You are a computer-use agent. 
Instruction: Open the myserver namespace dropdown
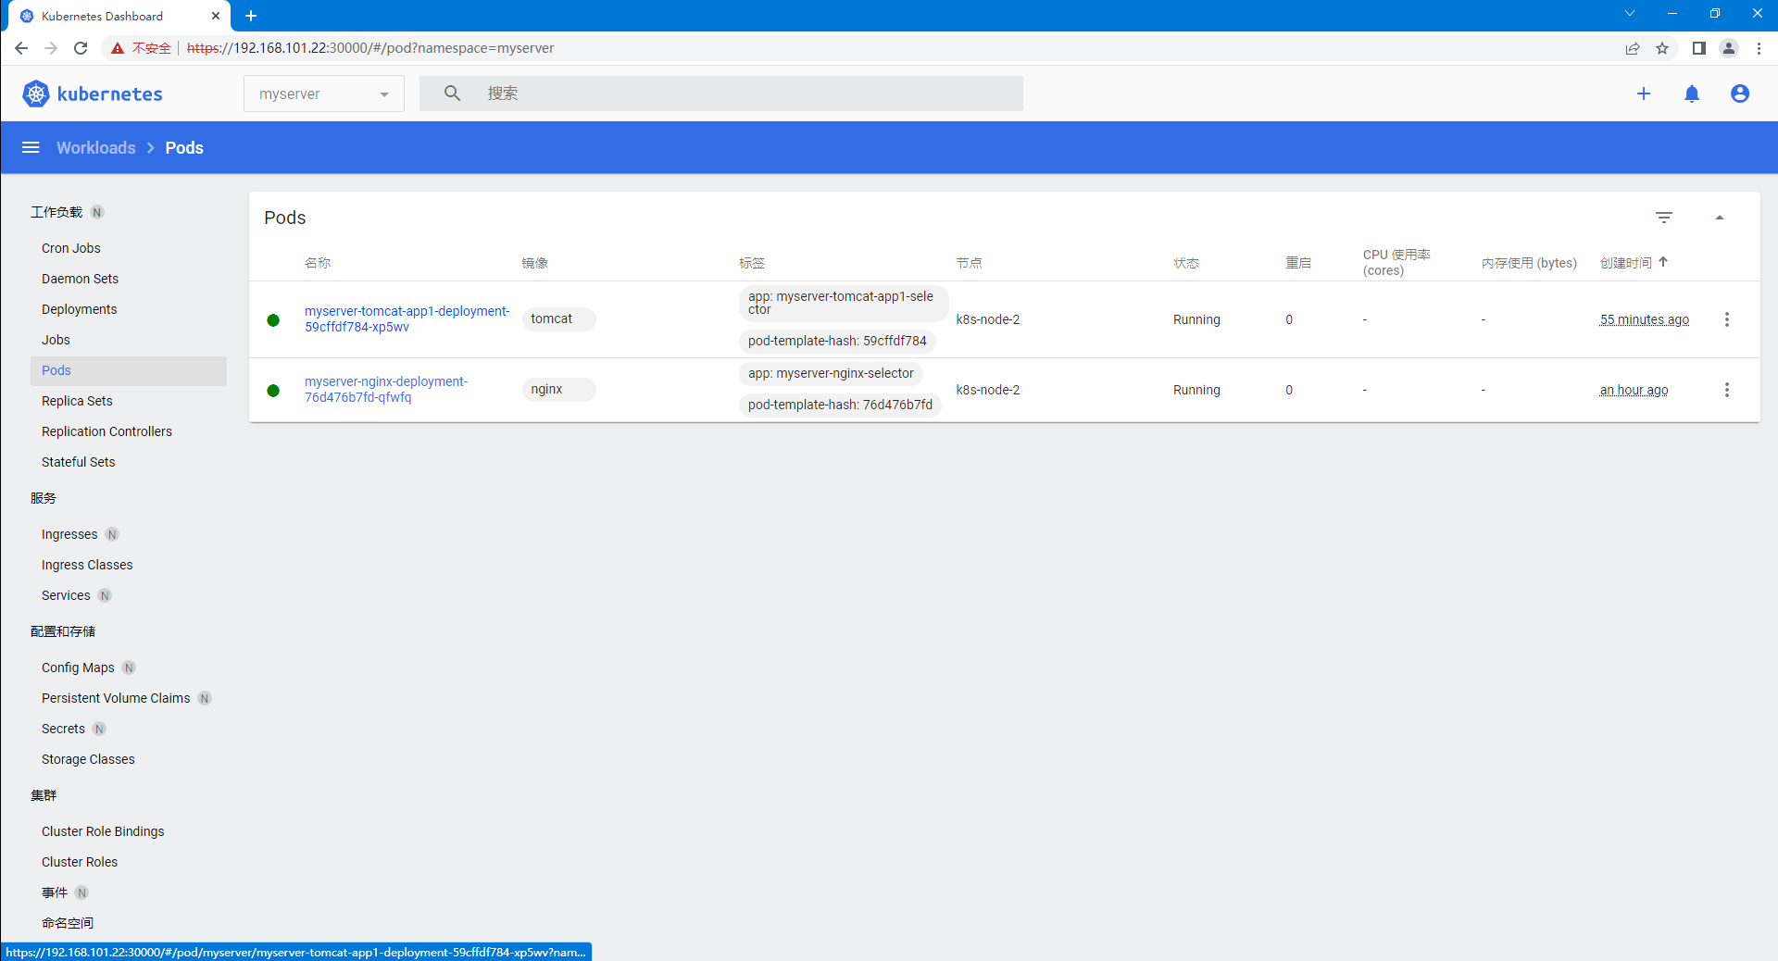pyautogui.click(x=324, y=94)
